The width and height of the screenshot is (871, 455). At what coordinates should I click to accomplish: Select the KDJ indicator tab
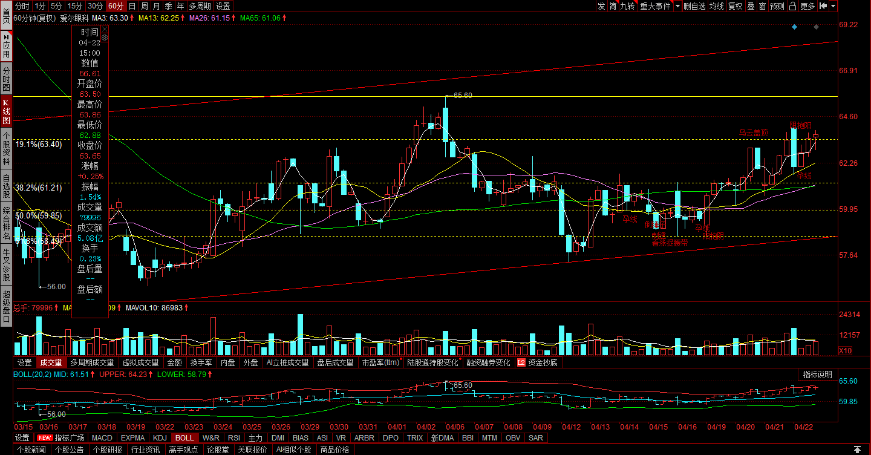pos(160,437)
